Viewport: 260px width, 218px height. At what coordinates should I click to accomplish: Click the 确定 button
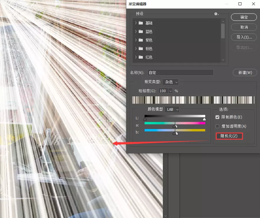tap(244, 17)
